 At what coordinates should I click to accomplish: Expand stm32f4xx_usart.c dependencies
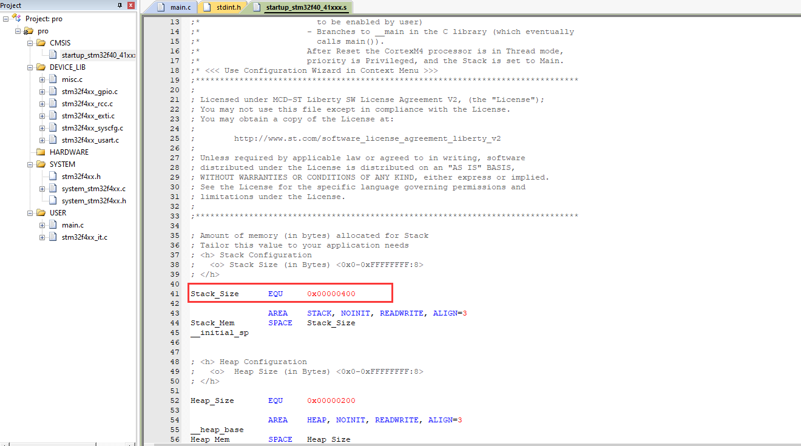[x=42, y=140]
